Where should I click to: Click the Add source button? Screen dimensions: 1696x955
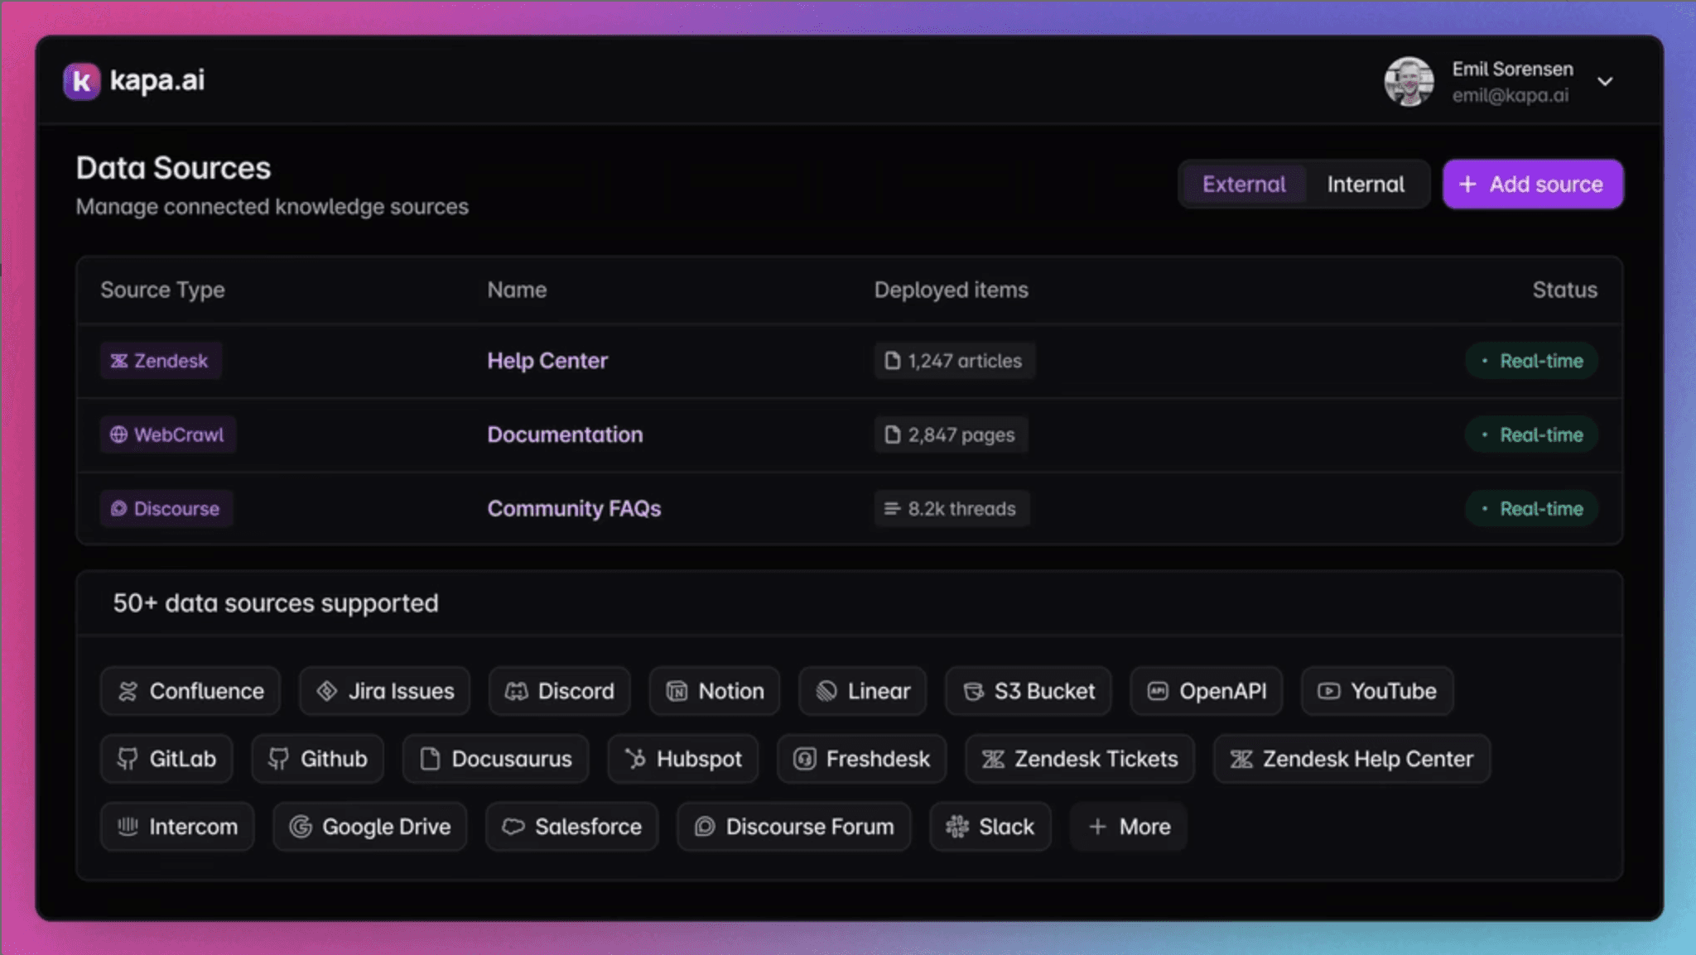(x=1532, y=184)
